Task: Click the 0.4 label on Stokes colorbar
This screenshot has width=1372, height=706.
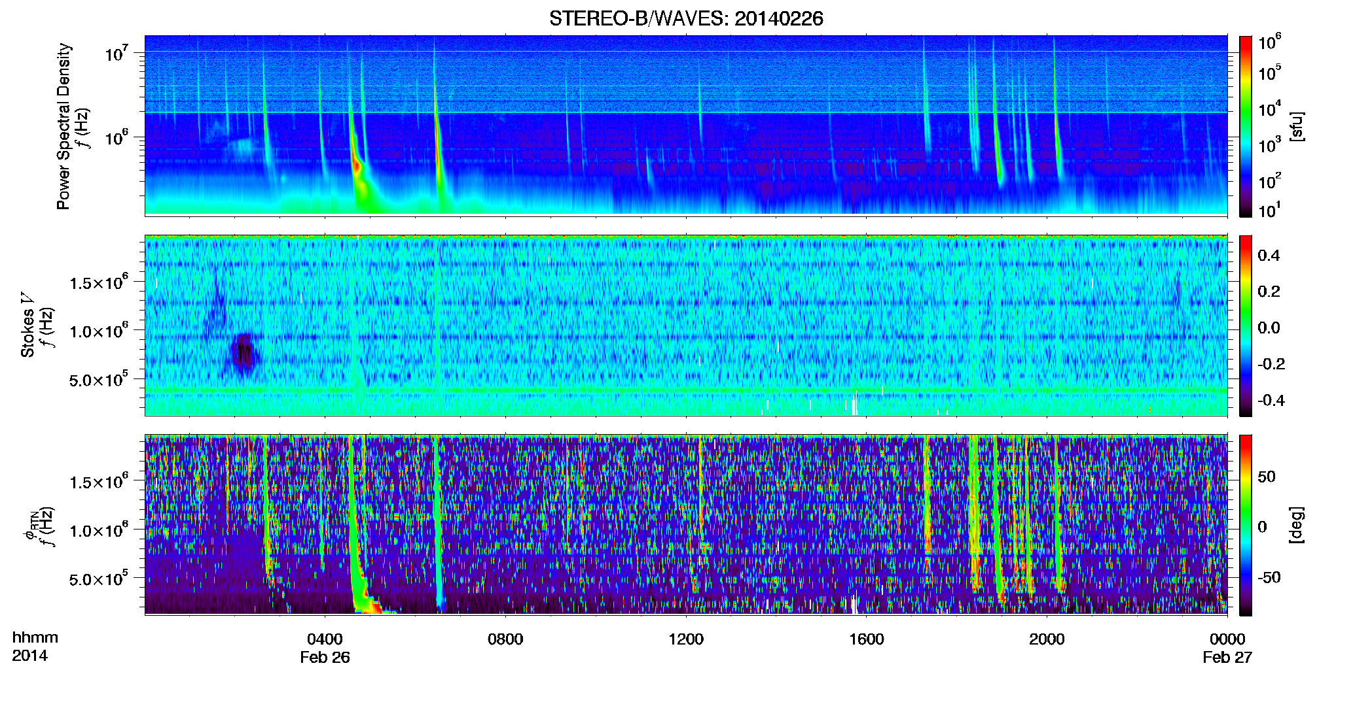Action: click(1269, 256)
